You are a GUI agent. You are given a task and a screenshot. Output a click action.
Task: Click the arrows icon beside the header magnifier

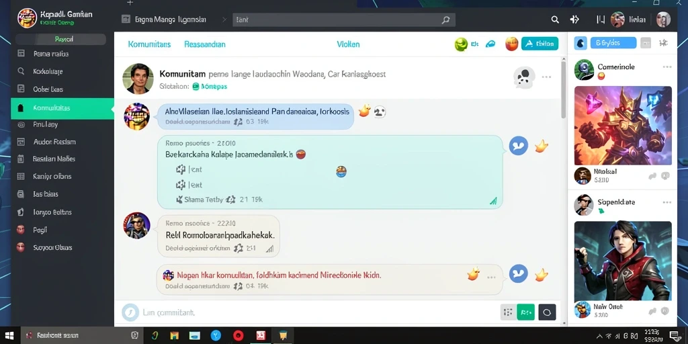click(x=574, y=19)
